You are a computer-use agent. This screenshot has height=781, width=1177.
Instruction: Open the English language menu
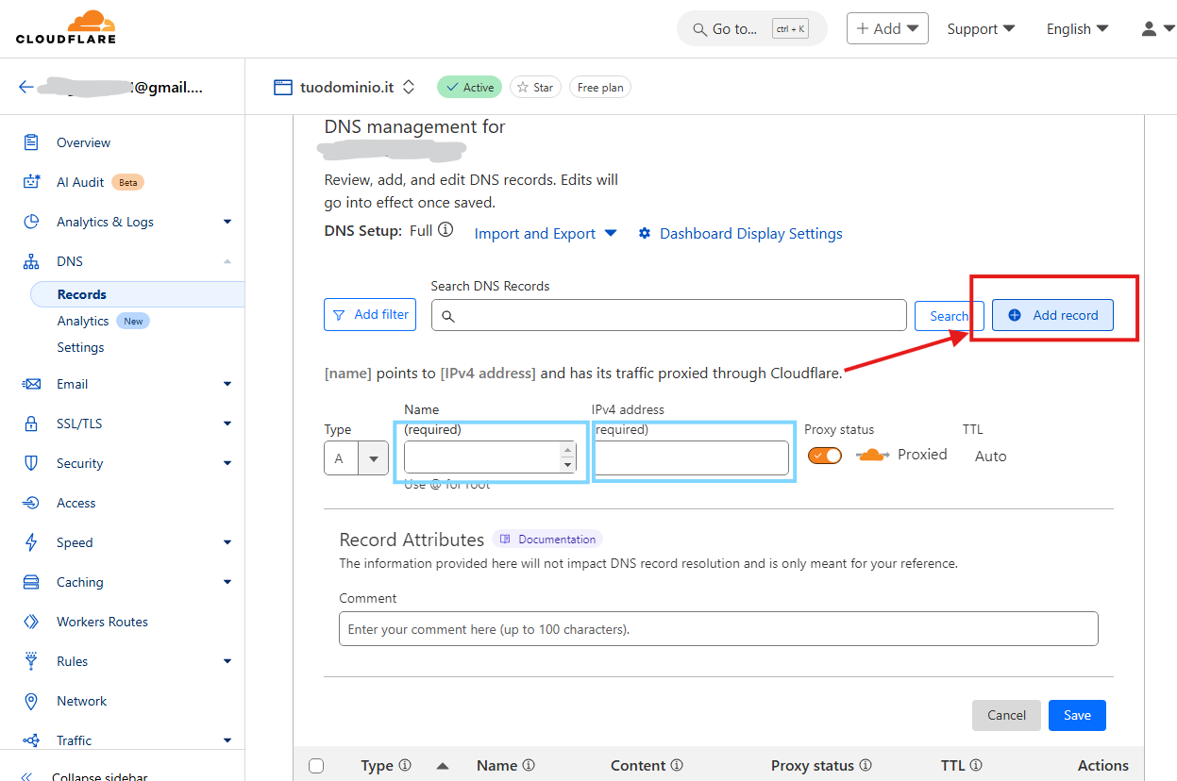[x=1077, y=28]
